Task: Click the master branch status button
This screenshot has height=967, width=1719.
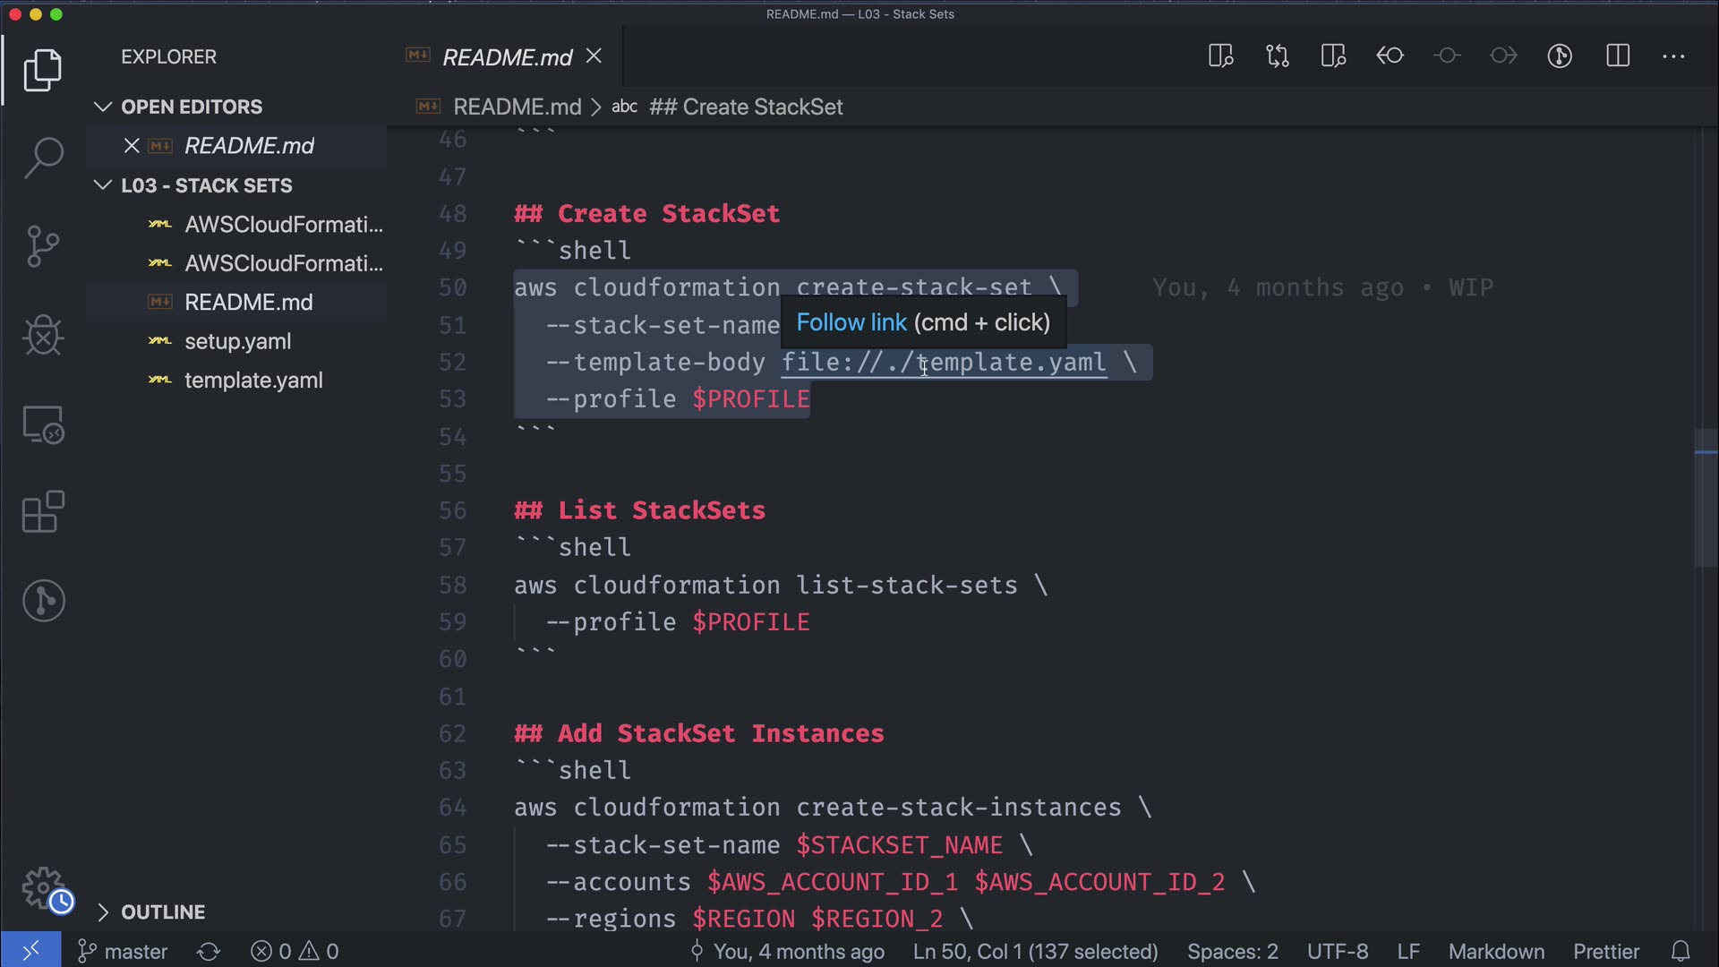Action: point(124,951)
